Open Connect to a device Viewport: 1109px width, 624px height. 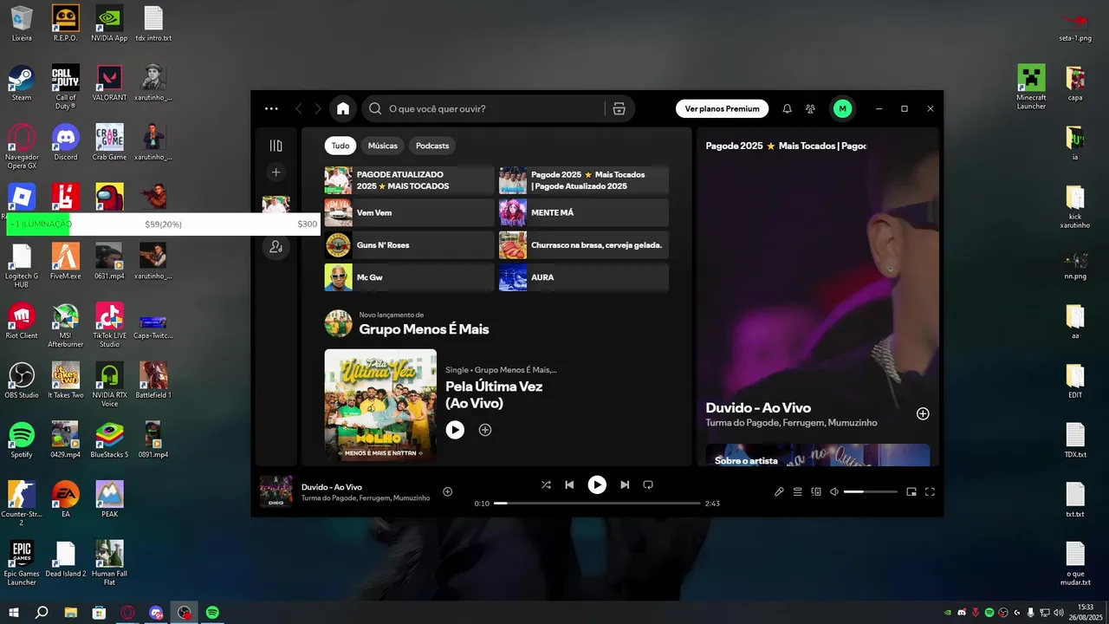point(815,491)
